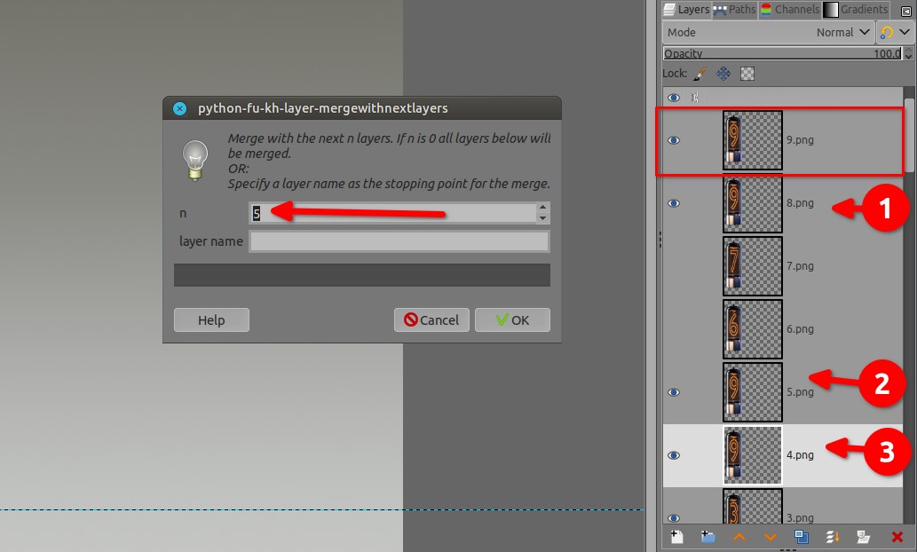
Task: Select the 8.png layer thumbnail
Action: [x=753, y=203]
